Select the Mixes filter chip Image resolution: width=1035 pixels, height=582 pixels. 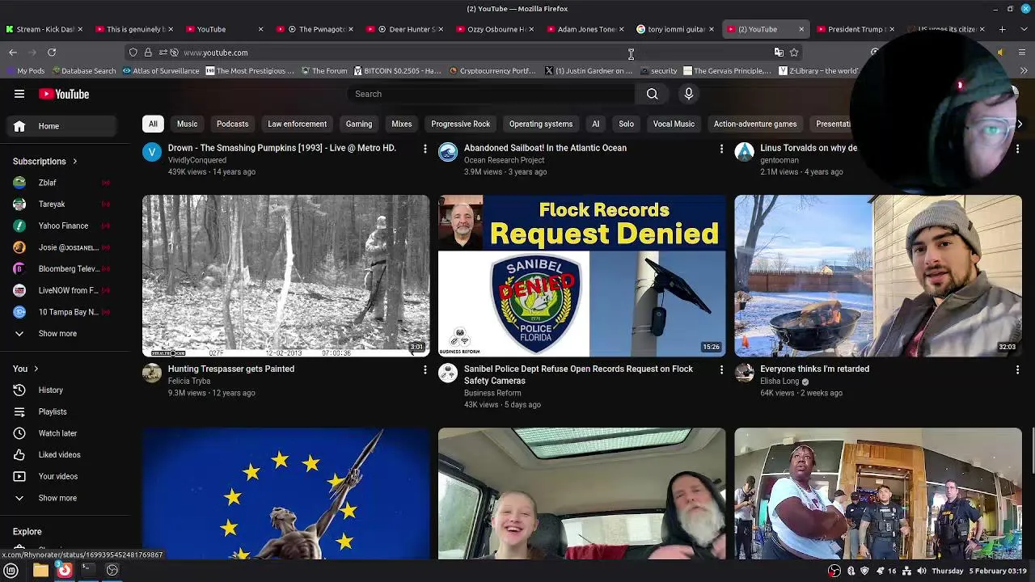[x=402, y=124]
